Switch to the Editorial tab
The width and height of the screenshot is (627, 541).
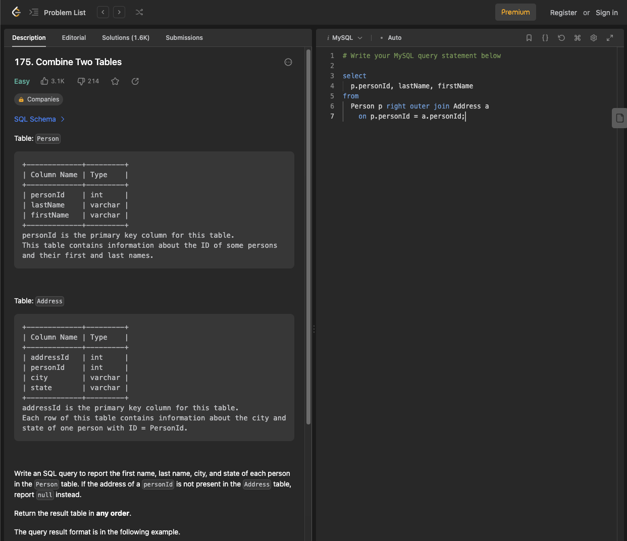pyautogui.click(x=74, y=38)
